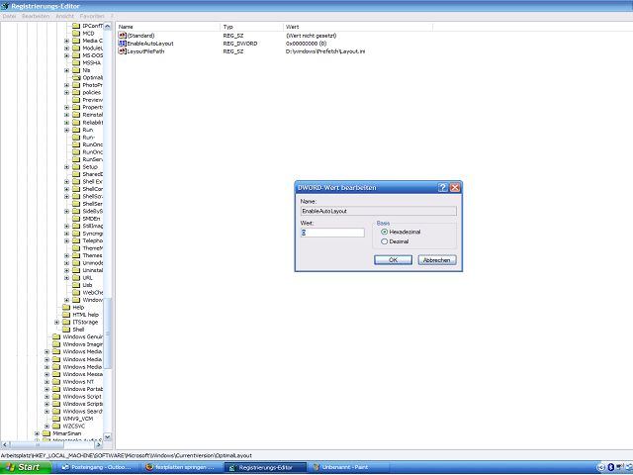Expand the ITStorage key
633x475 pixels.
pyautogui.click(x=57, y=323)
